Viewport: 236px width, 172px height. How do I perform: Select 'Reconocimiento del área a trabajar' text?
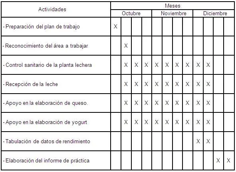point(46,46)
